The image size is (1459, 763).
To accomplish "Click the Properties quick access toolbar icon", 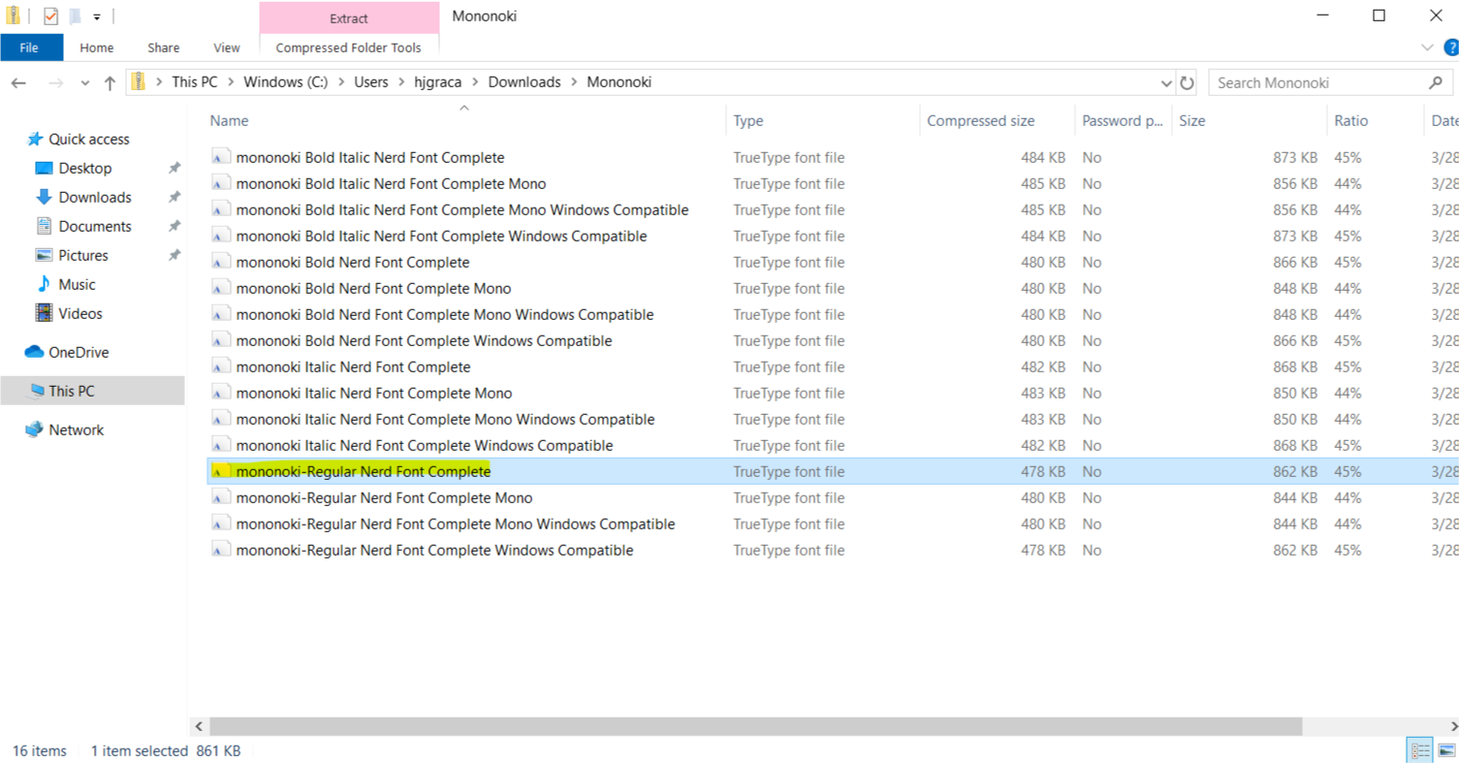I will click(x=50, y=16).
